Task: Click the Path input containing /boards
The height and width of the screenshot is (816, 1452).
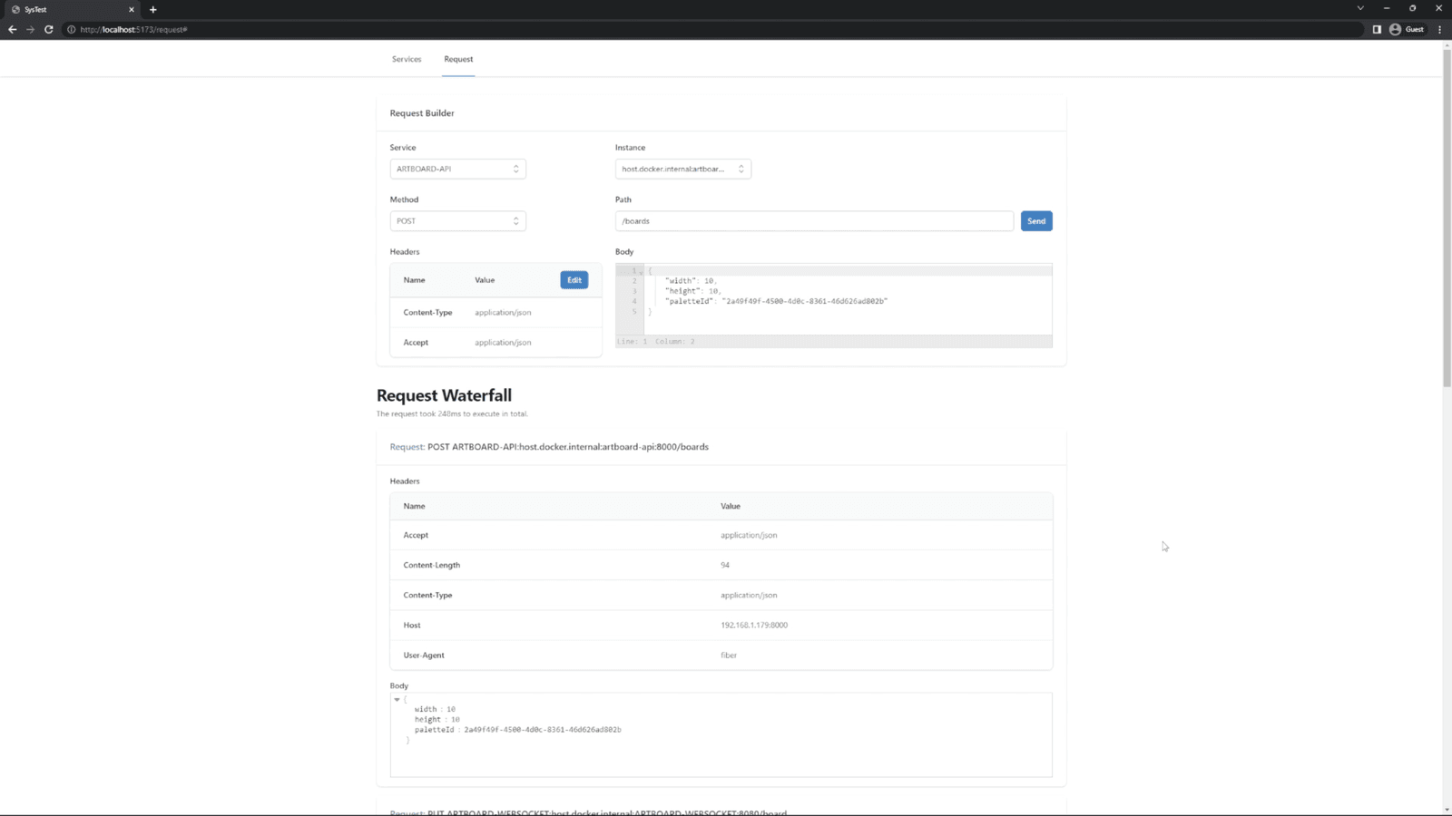Action: point(814,220)
